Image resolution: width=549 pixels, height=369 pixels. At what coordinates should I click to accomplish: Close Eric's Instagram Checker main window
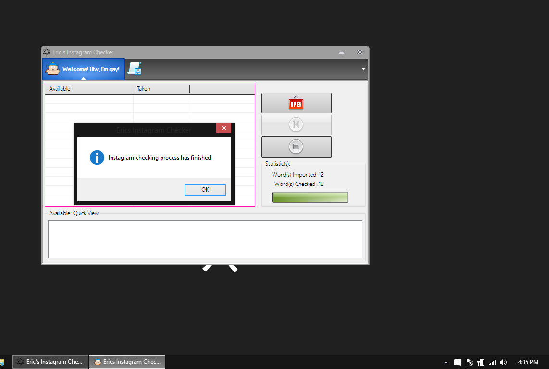360,52
